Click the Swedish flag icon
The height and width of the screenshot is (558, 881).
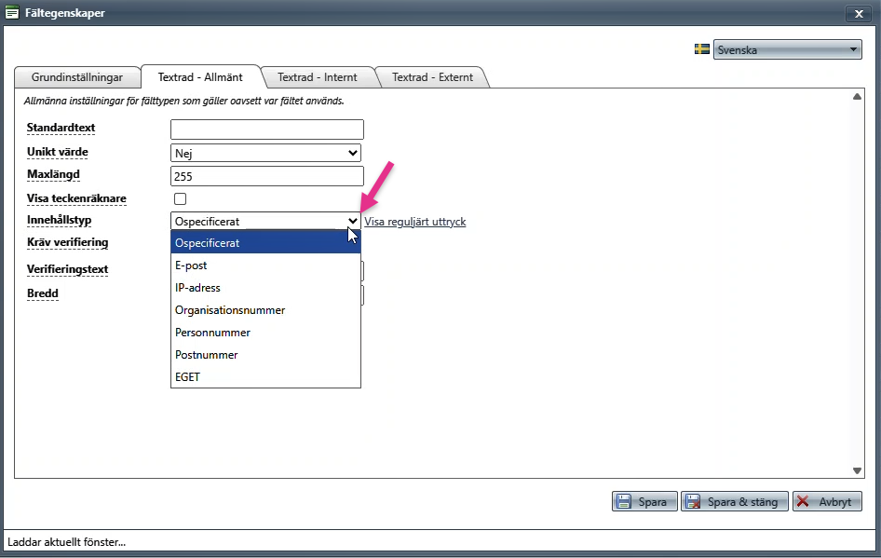702,49
